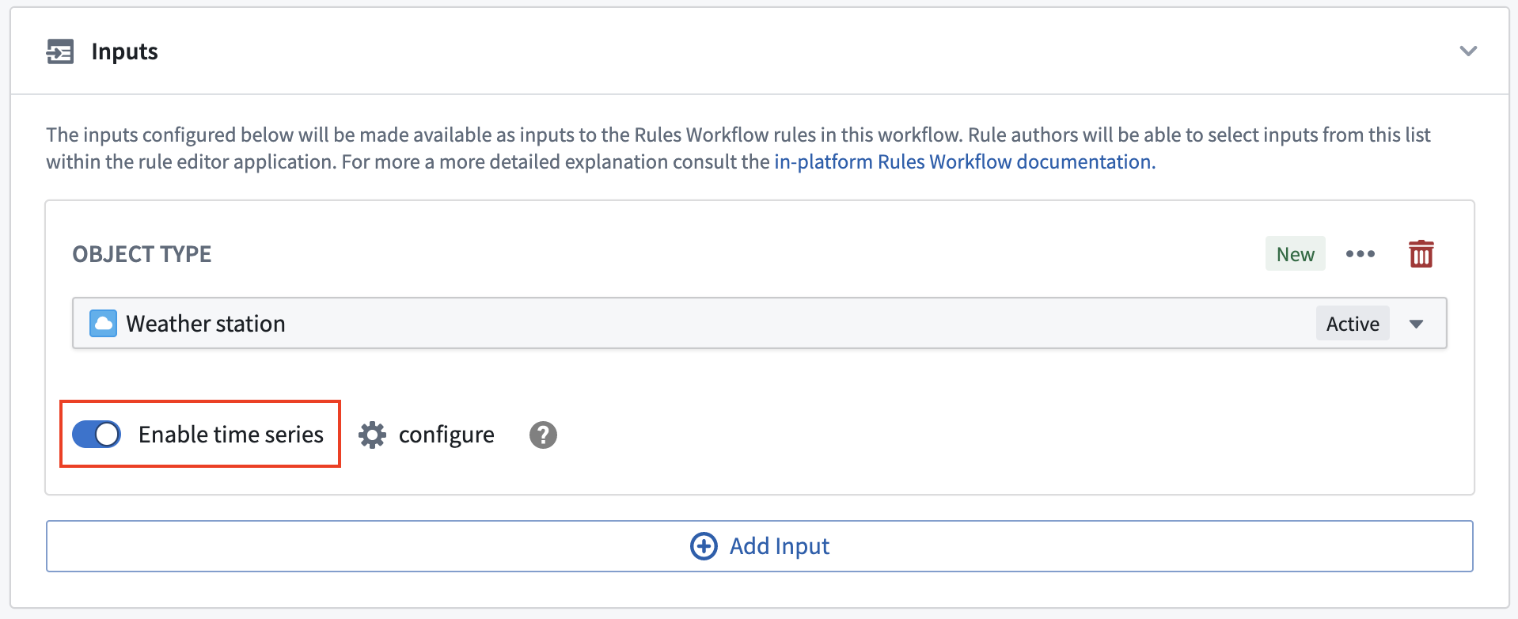
Task: Click the Inputs section title
Action: point(125,51)
